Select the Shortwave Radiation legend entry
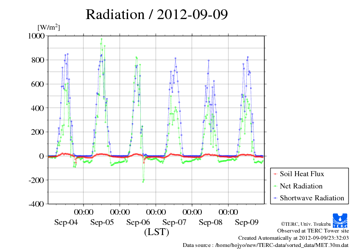The image size is (357, 252). click(309, 198)
